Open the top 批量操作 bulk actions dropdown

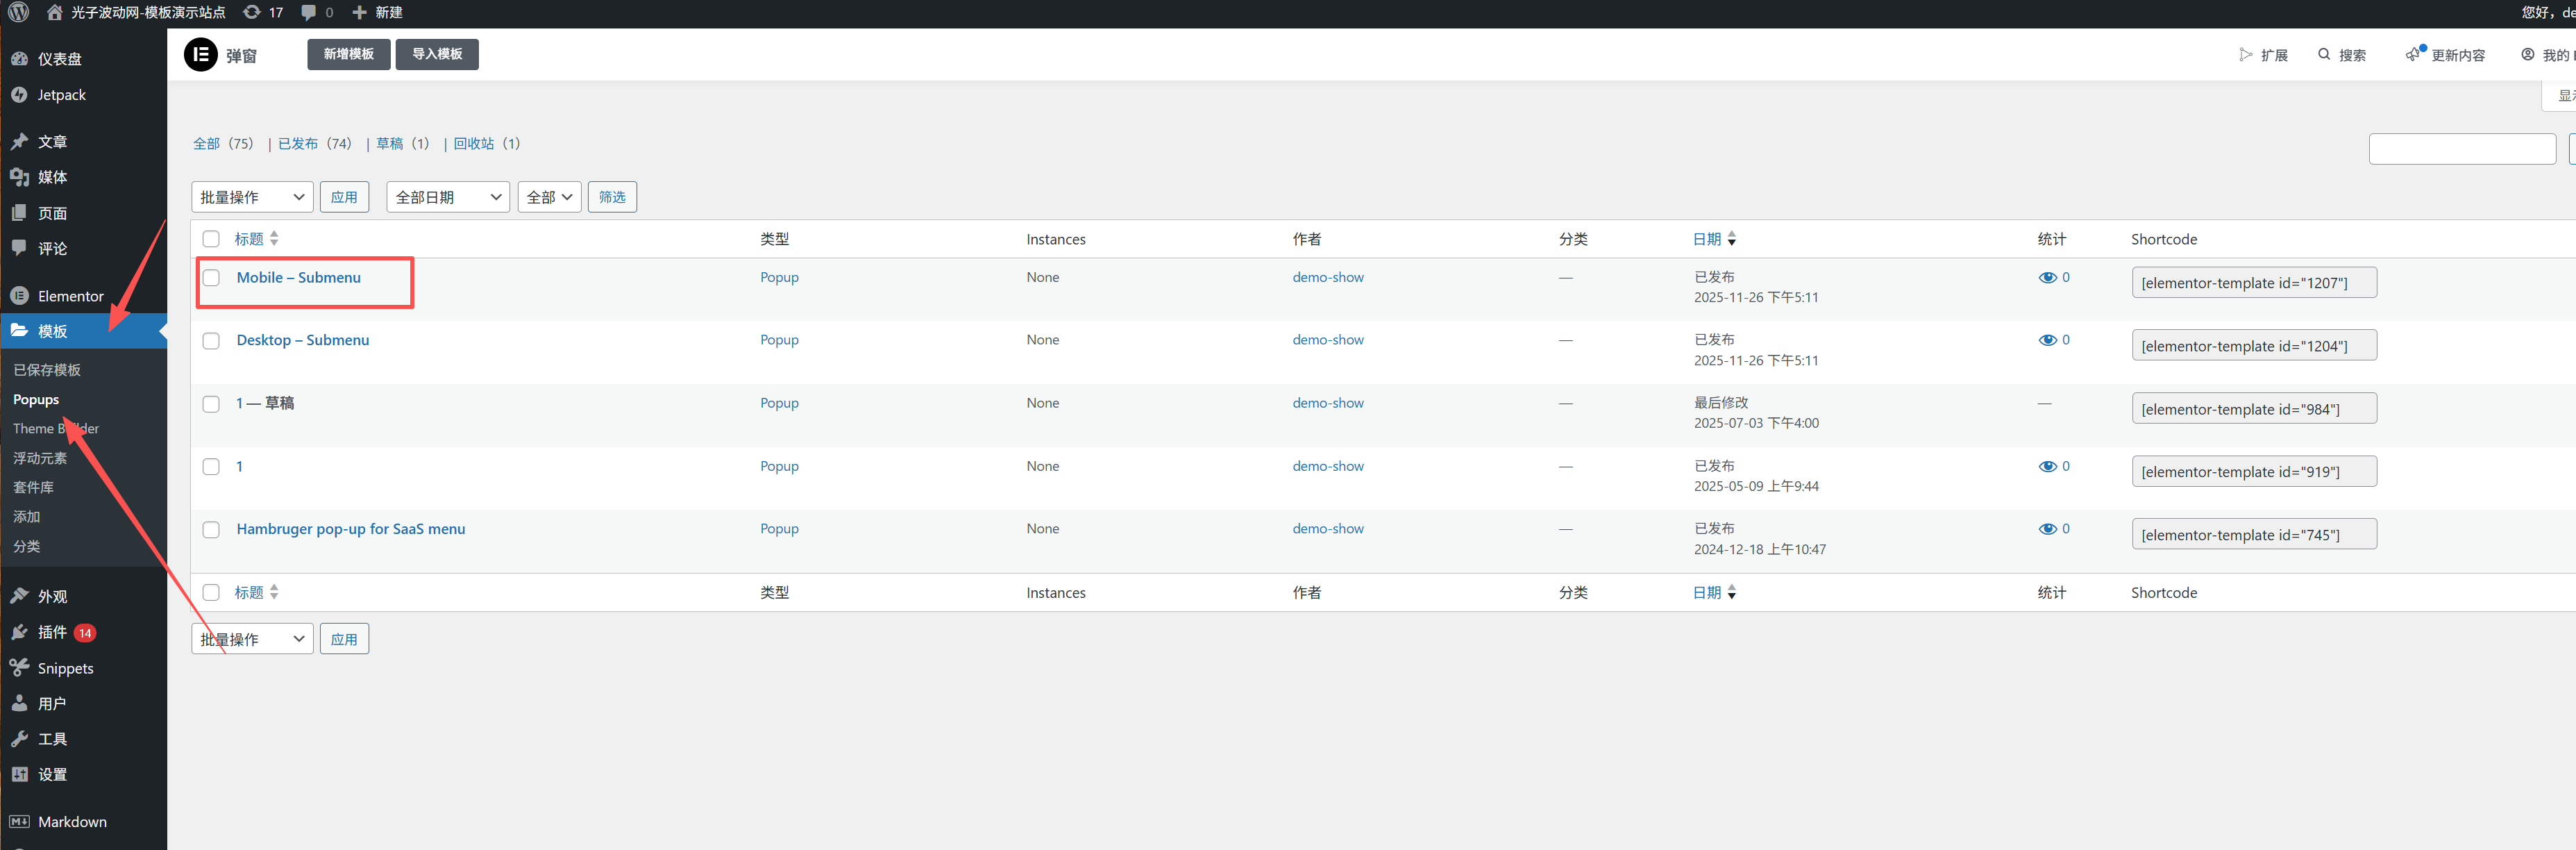click(x=252, y=197)
